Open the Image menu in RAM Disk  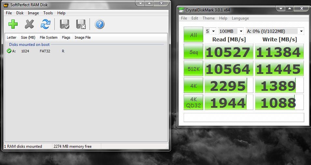point(33,13)
